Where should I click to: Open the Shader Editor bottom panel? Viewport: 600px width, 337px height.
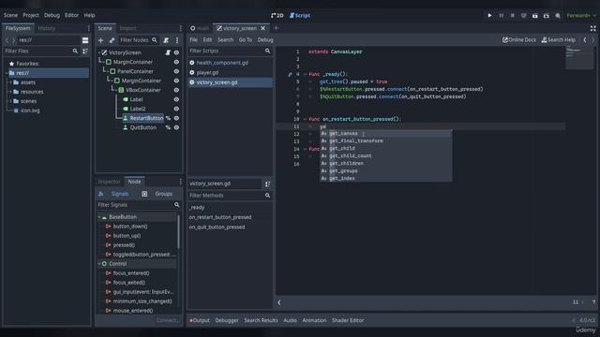pyautogui.click(x=348, y=320)
